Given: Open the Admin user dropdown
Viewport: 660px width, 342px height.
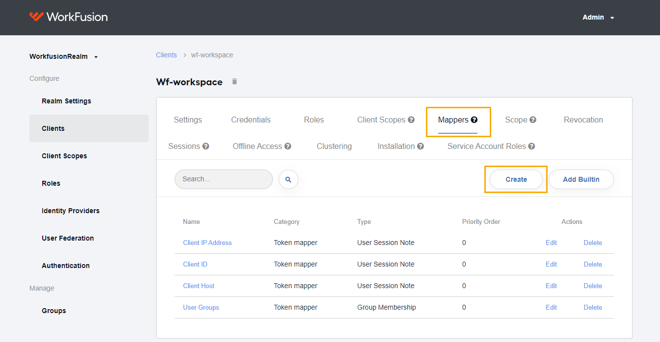Looking at the screenshot, I should [598, 17].
